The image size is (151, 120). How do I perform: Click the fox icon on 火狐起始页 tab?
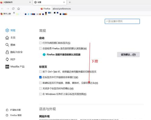[x=2, y=2]
